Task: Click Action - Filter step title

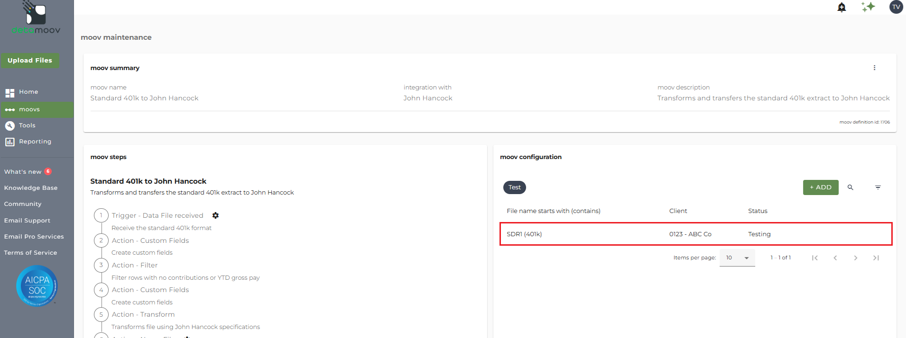Action: click(x=135, y=265)
